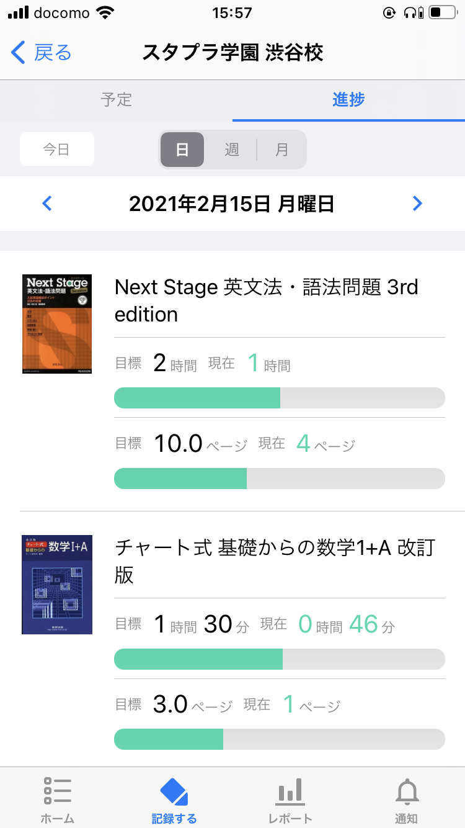Tap the チャート式 数学I+A book cover
Image resolution: width=465 pixels, height=828 pixels.
pyautogui.click(x=57, y=584)
